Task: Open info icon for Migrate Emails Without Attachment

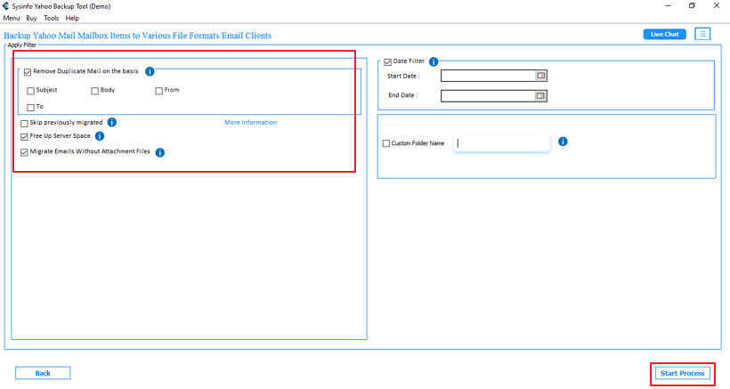Action: point(159,152)
